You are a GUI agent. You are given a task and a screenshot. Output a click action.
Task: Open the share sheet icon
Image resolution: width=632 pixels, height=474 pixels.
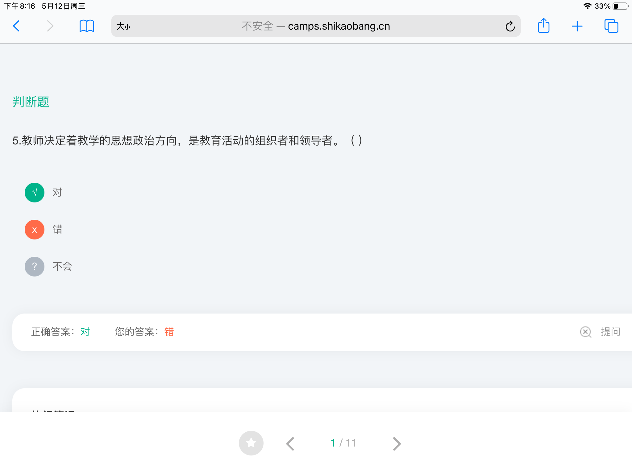[x=543, y=25]
